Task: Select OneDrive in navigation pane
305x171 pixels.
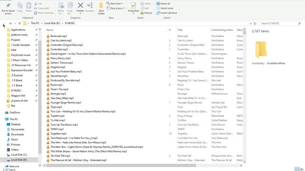Action: click(15, 113)
